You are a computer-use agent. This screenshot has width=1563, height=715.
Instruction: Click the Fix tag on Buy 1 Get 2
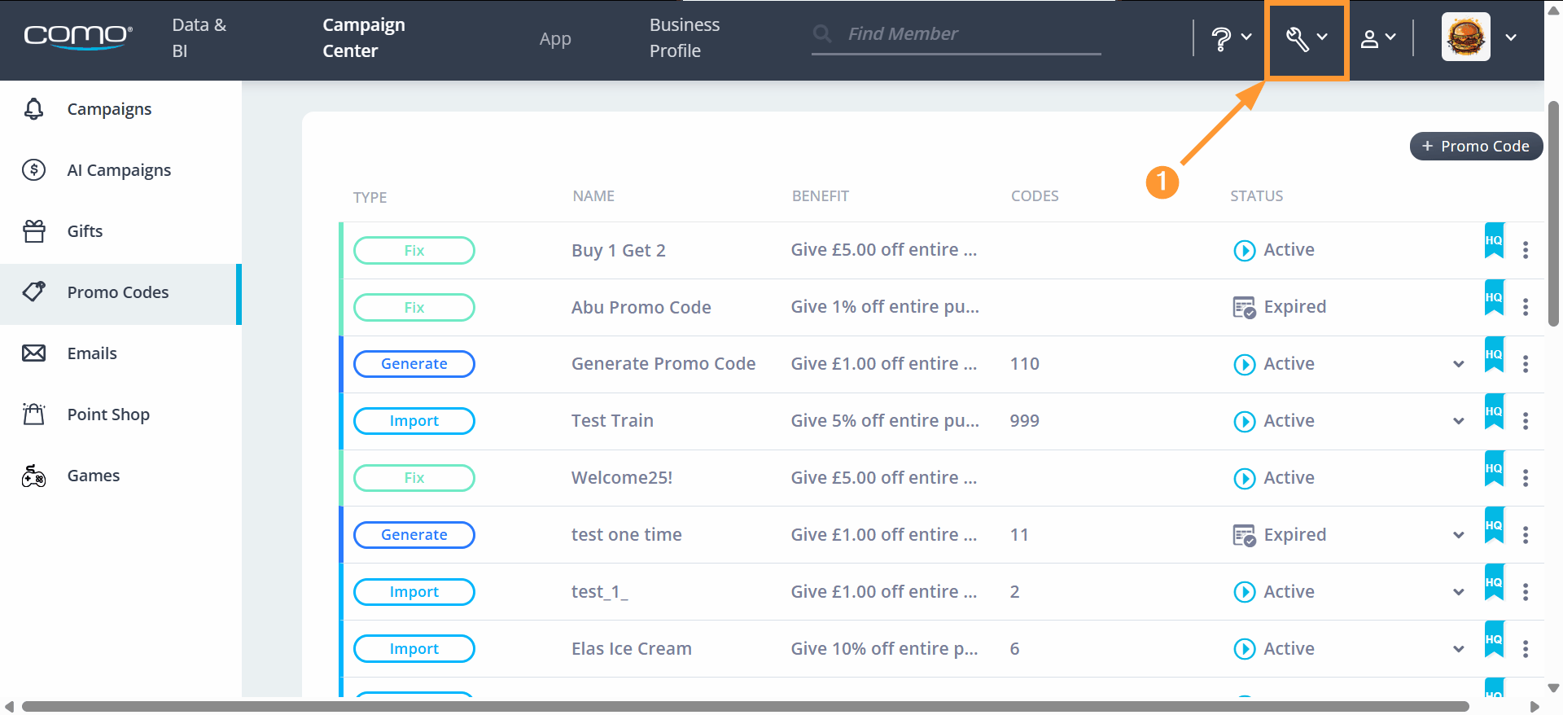point(414,250)
